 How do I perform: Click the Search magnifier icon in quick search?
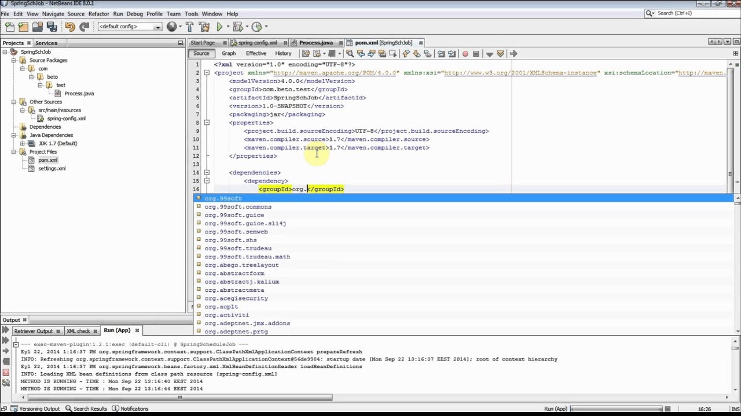click(x=650, y=13)
